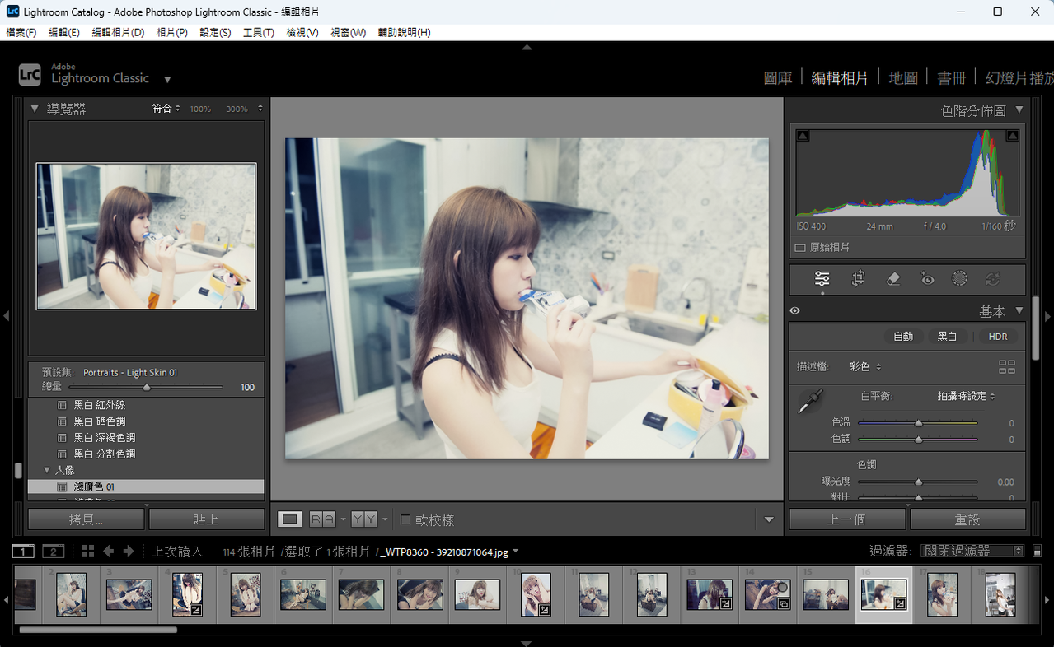Go forward with the right arrow icon
Viewport: 1054px width, 647px height.
click(x=128, y=552)
